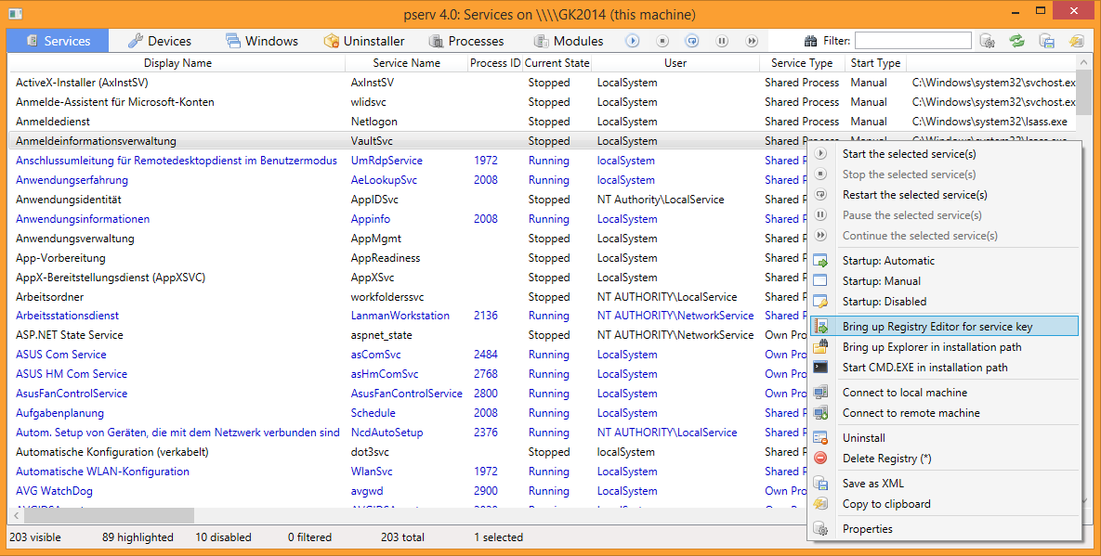This screenshot has height=556, width=1101.
Task: Click the Stop service toolbar button
Action: coord(662,41)
